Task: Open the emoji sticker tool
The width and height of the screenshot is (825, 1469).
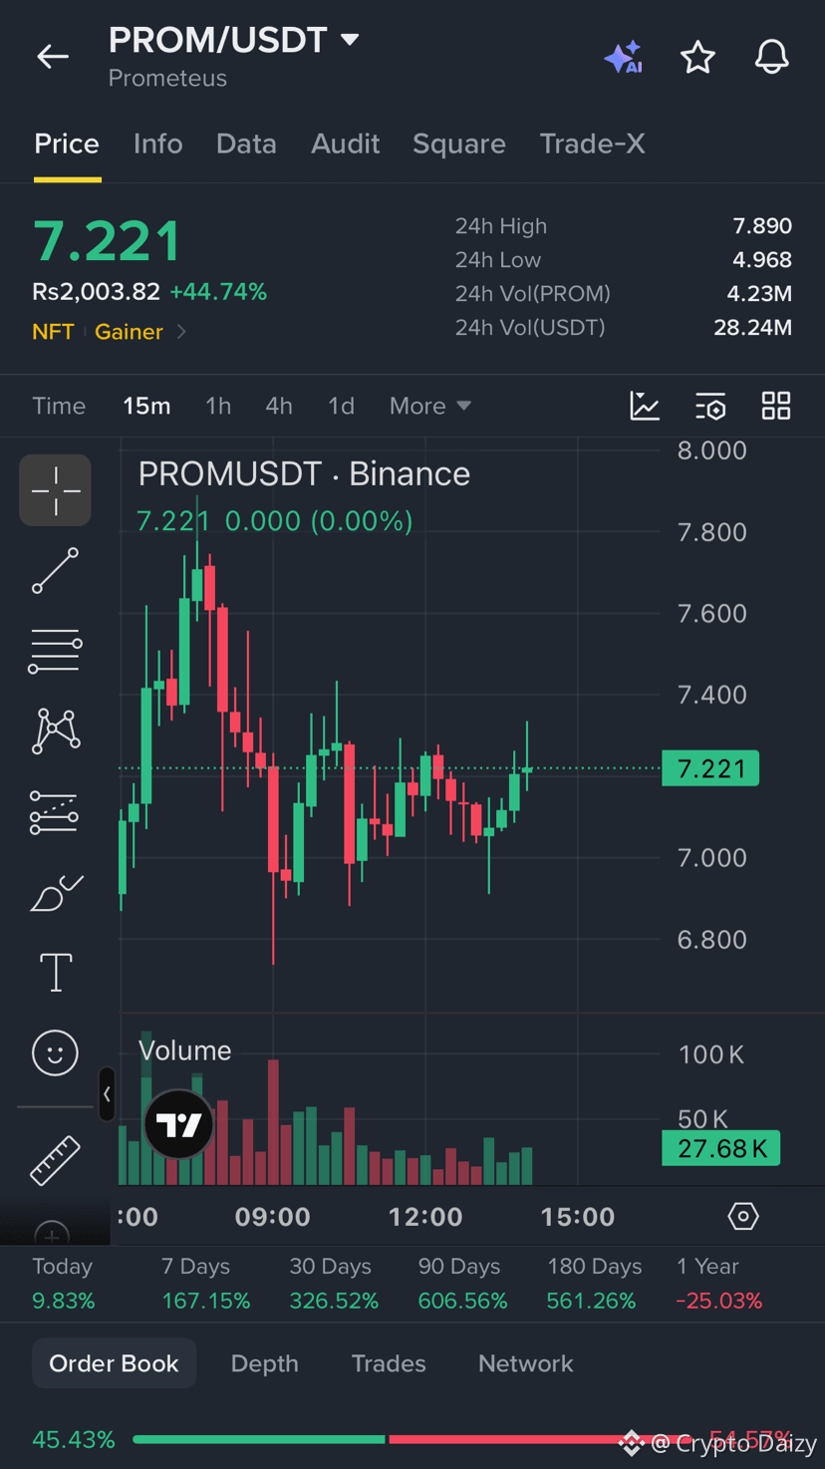Action: click(x=56, y=1053)
